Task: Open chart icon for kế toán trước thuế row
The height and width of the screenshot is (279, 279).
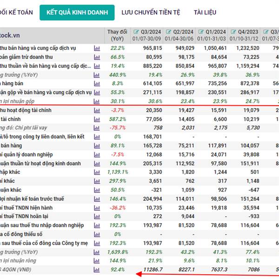Action: pos(97,199)
